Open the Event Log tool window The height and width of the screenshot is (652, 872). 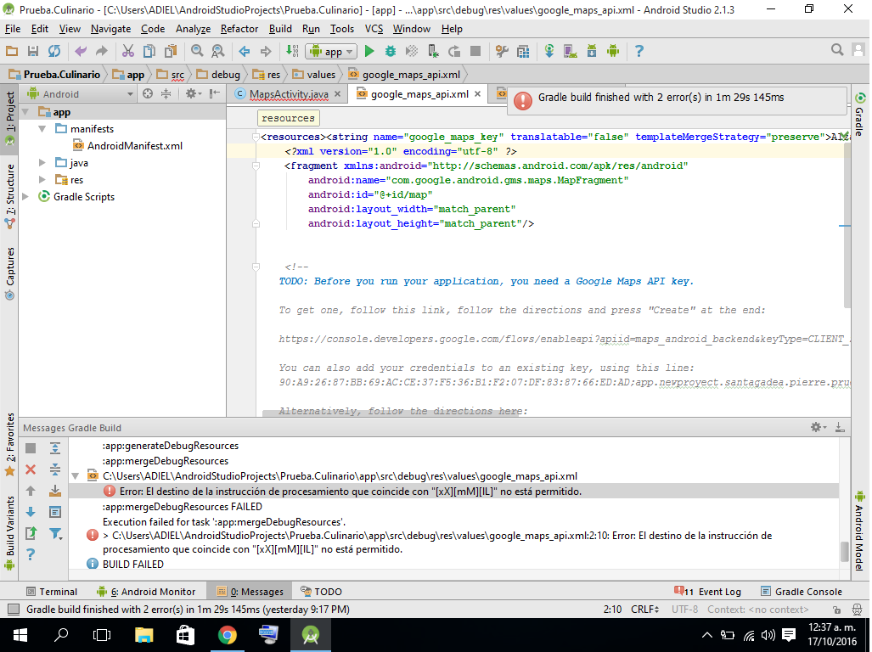point(707,592)
